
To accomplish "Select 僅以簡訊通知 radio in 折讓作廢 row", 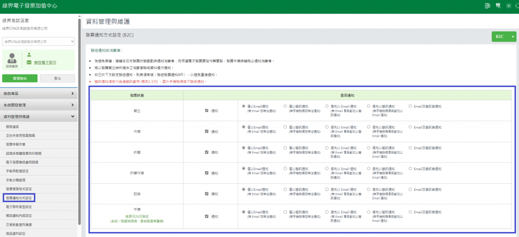I will [x=285, y=169].
